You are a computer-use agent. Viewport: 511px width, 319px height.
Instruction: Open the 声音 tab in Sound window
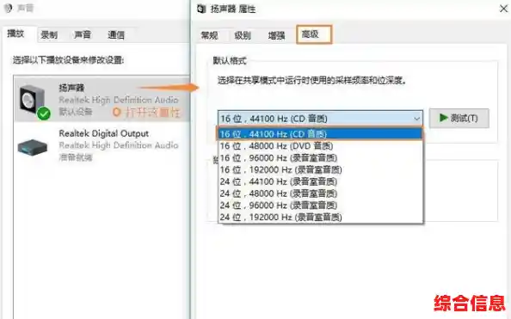(x=83, y=35)
